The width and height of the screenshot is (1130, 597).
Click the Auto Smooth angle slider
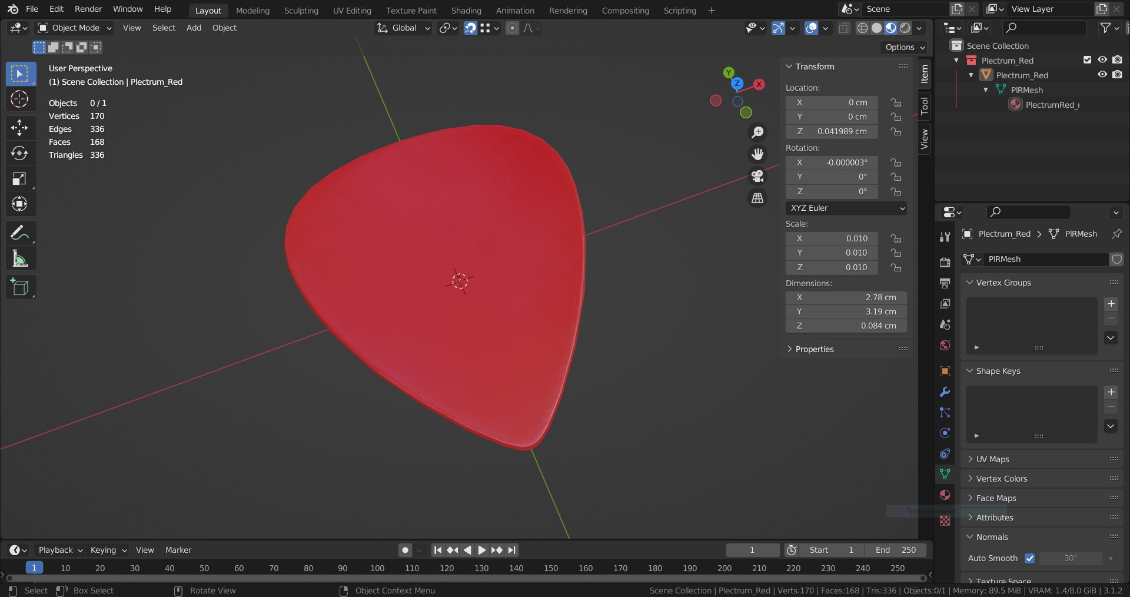point(1071,558)
